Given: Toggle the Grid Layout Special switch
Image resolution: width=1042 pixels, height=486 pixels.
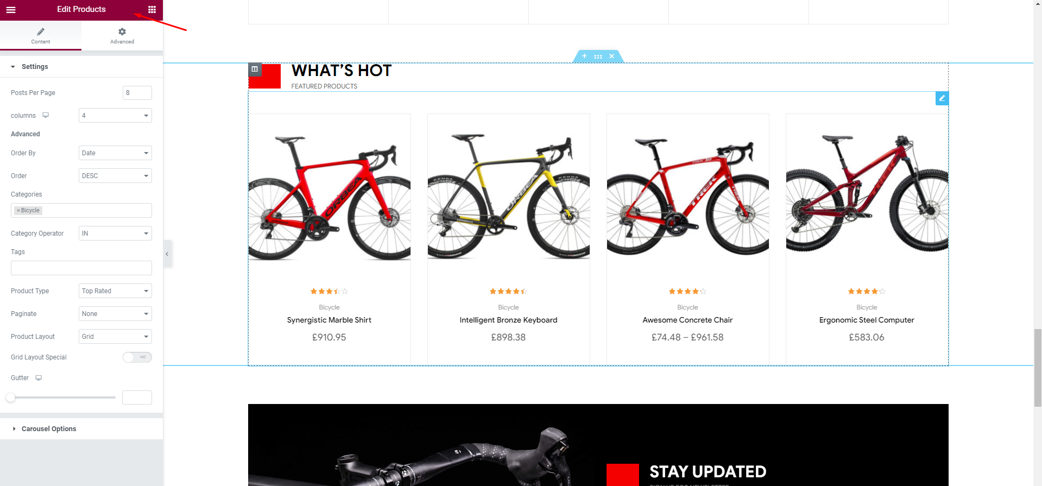Looking at the screenshot, I should pos(137,357).
